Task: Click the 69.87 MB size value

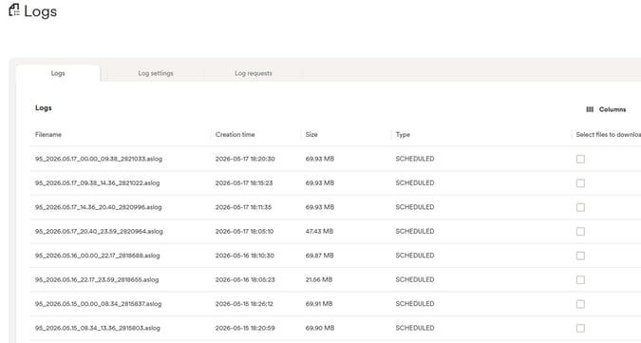Action: tap(320, 255)
